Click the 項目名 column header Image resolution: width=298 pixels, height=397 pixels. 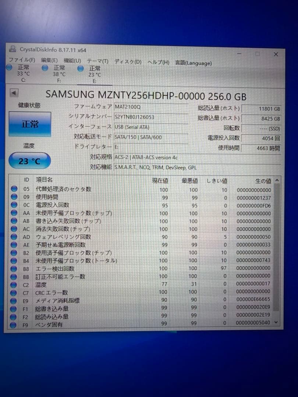pyautogui.click(x=45, y=179)
